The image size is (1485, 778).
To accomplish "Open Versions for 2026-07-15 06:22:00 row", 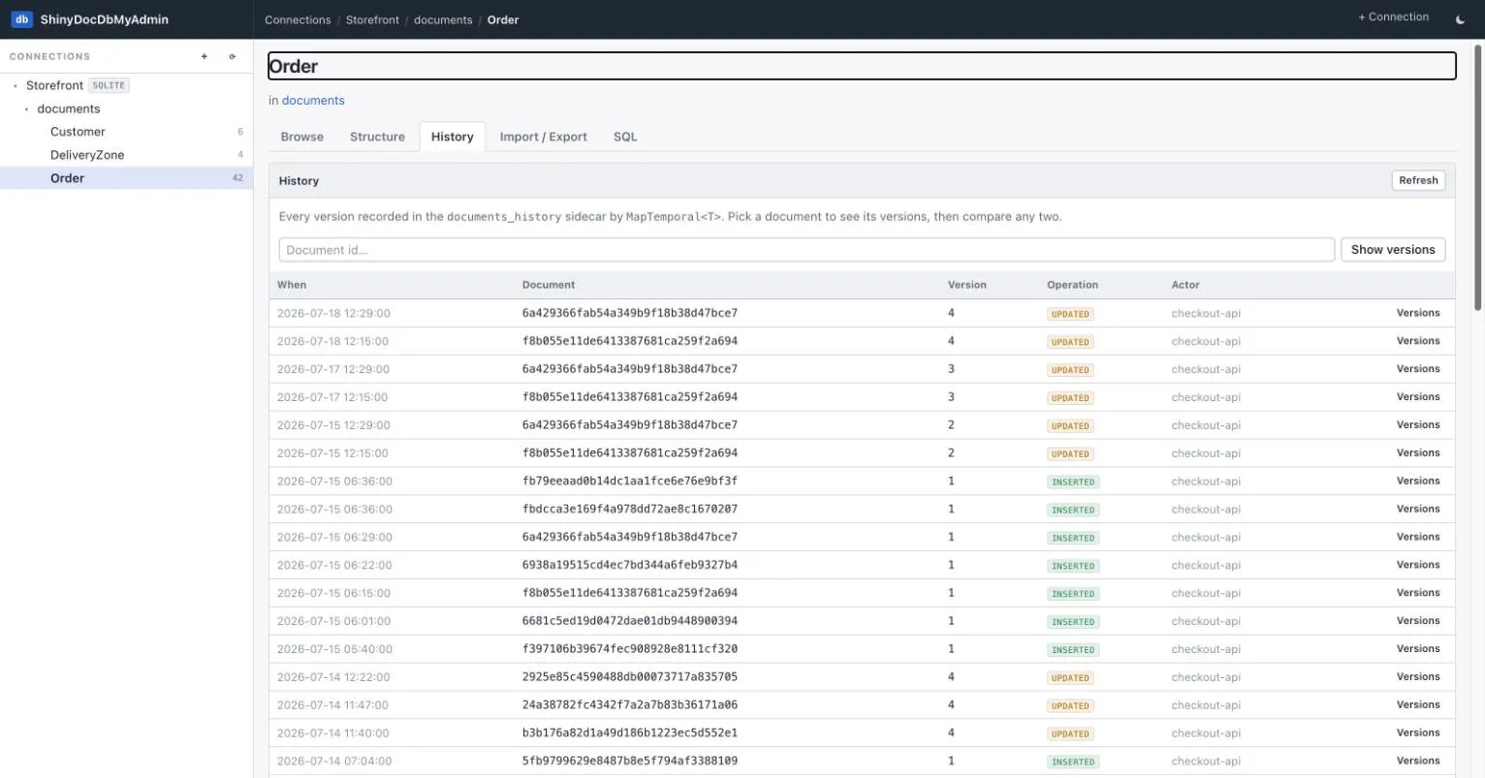I will pyautogui.click(x=1418, y=565).
